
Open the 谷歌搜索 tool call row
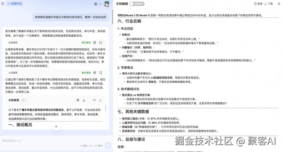[55, 43]
